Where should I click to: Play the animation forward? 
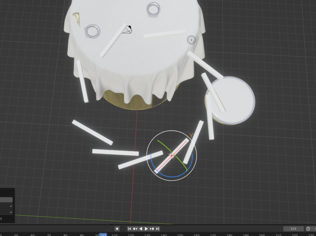point(146,229)
